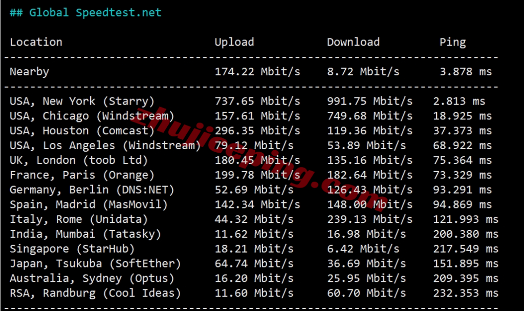Click the Download column header

[x=353, y=43]
